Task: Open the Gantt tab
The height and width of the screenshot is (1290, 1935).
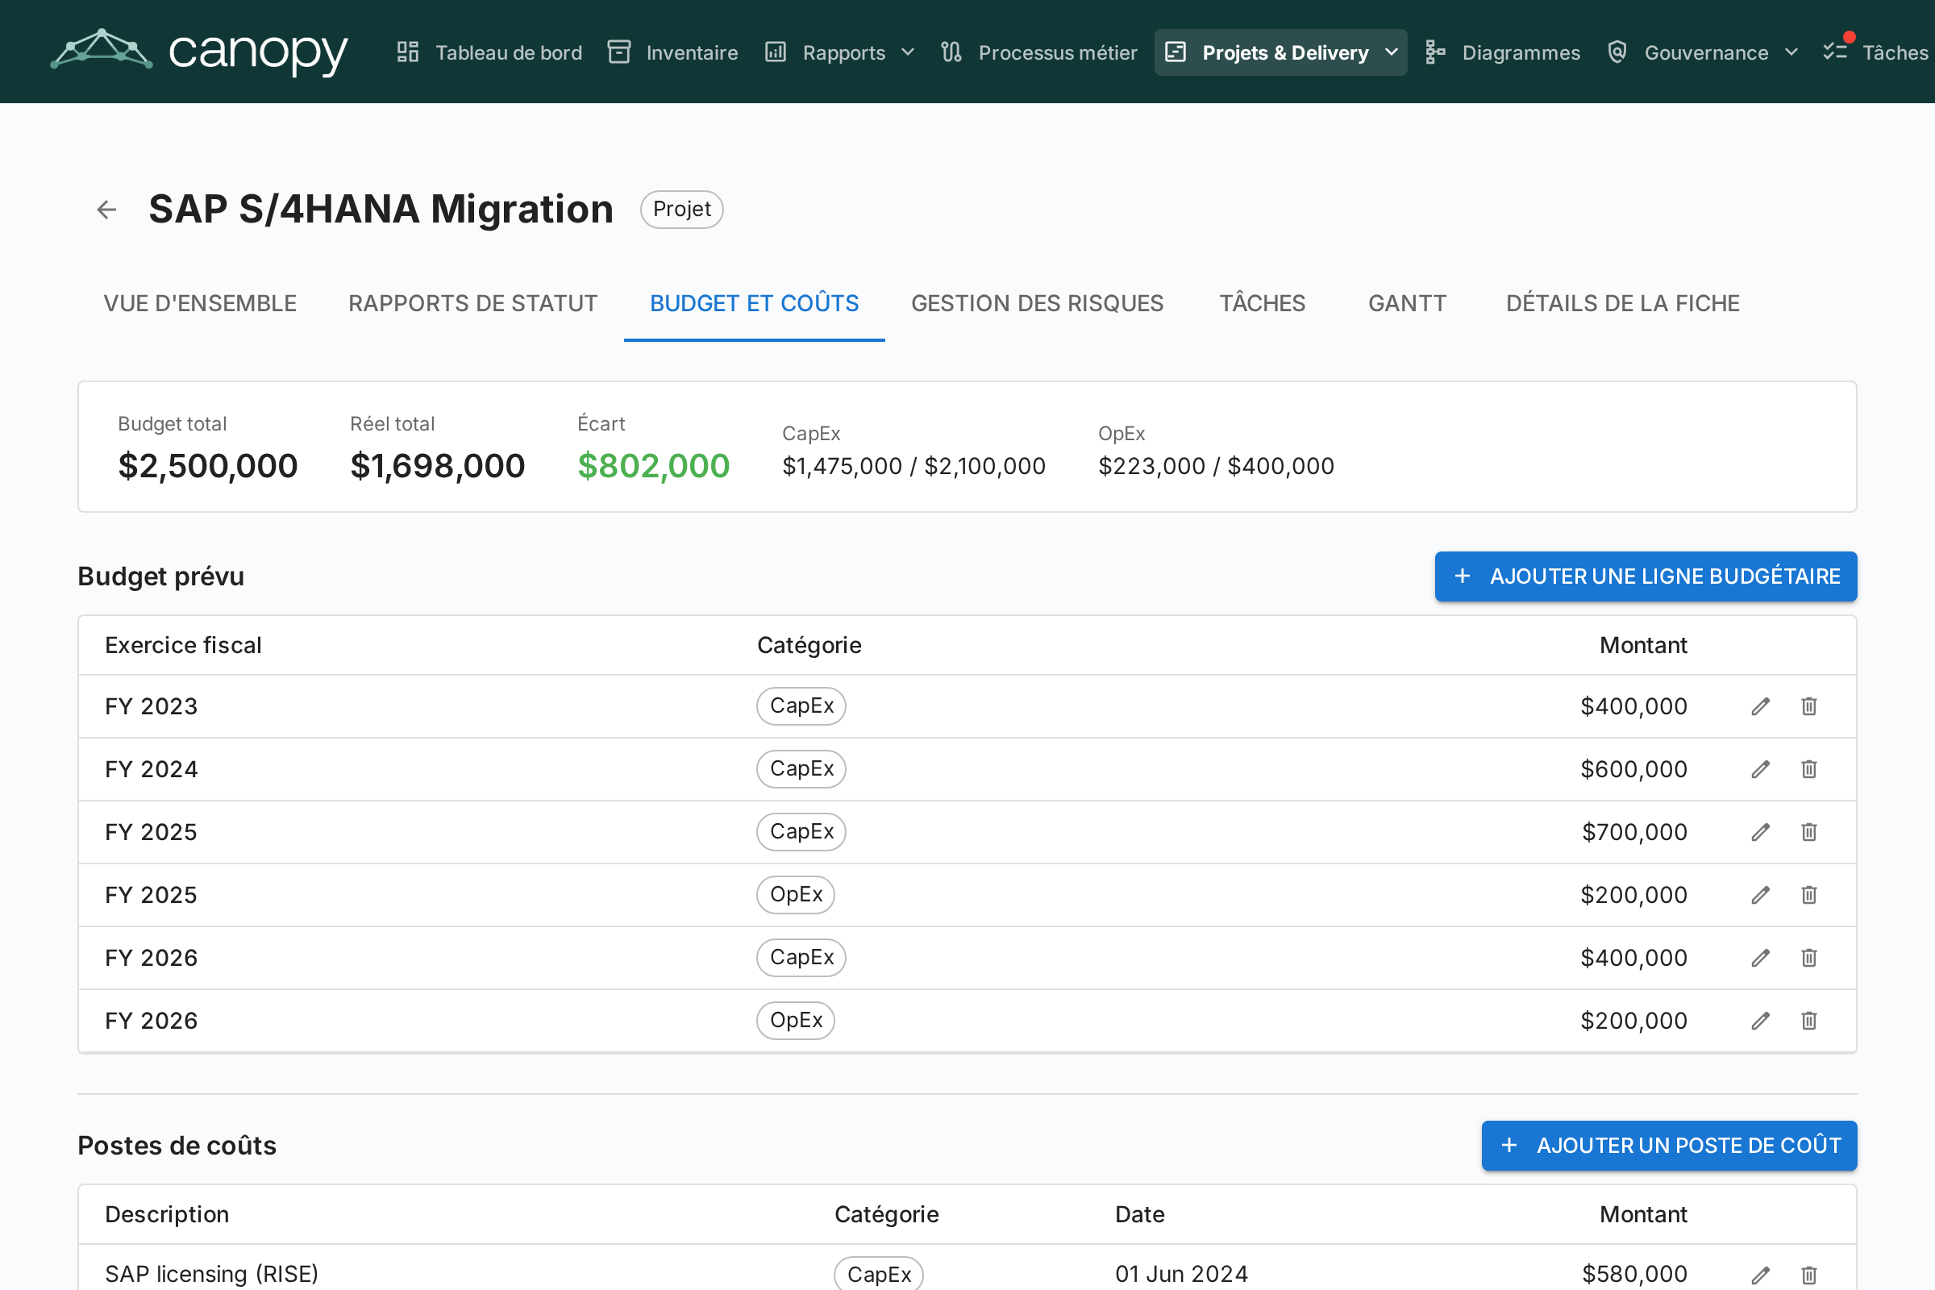Action: (x=1407, y=304)
